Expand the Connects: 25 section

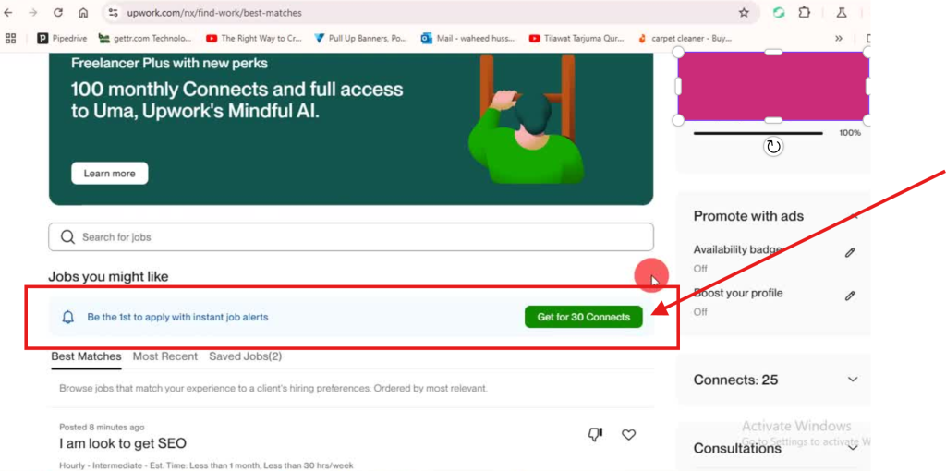[x=853, y=380]
